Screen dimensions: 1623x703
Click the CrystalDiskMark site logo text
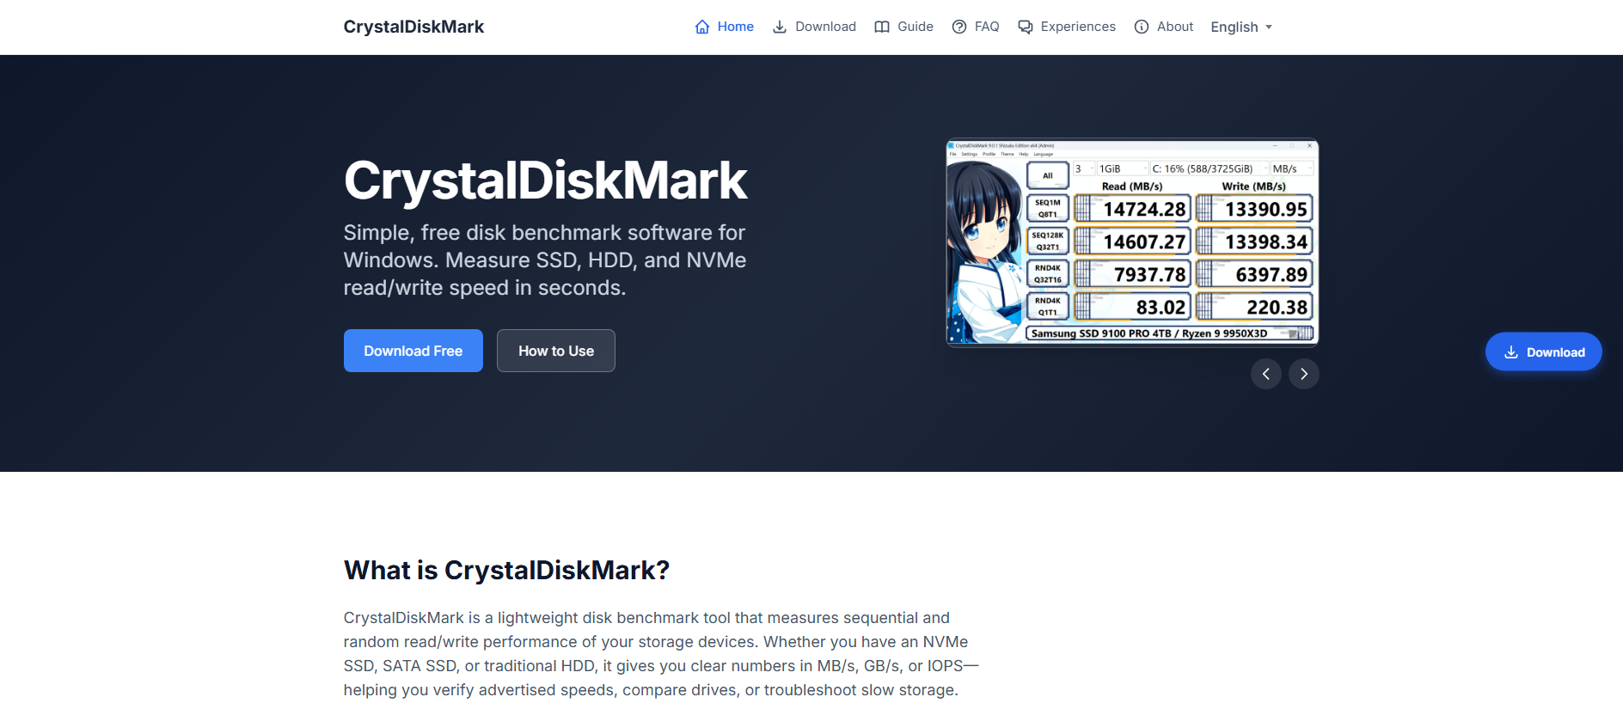click(413, 27)
